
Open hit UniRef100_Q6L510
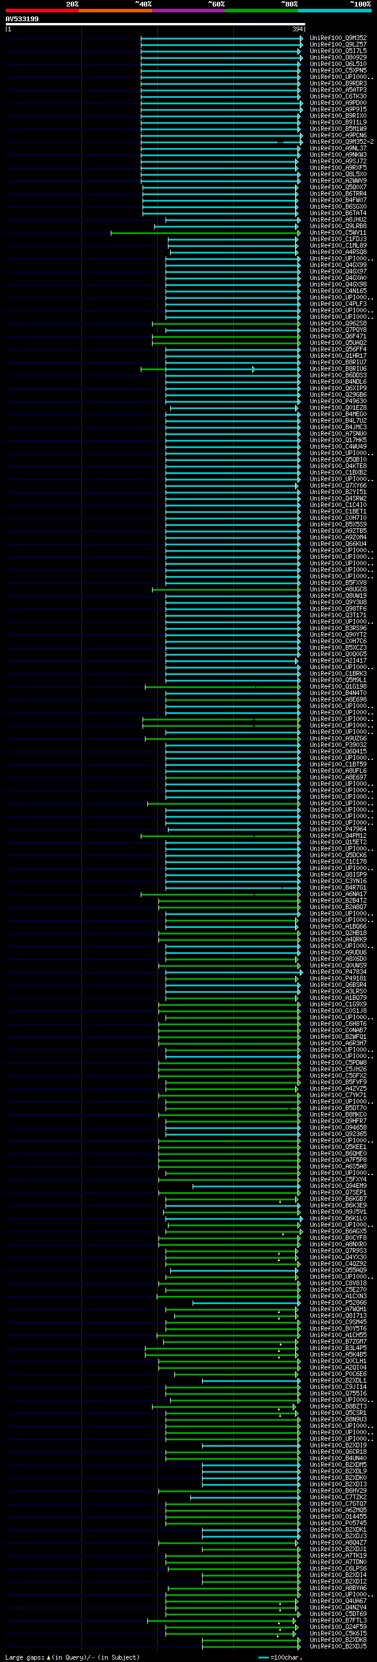(x=338, y=64)
